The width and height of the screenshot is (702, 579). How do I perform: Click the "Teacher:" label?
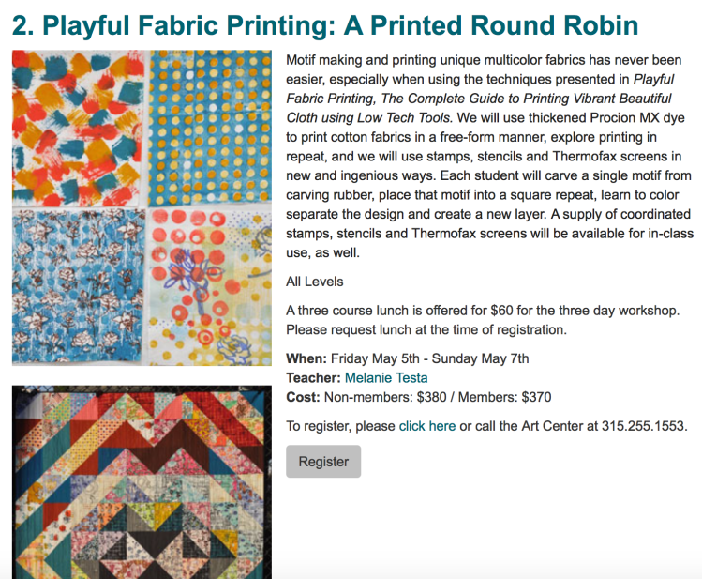click(314, 377)
